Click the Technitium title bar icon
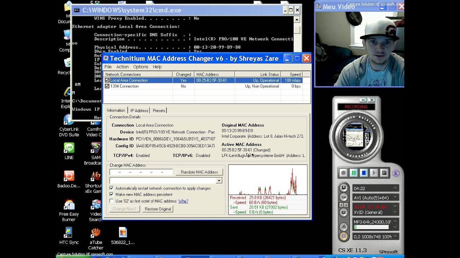Viewport: 460px width, 258px height. [x=106, y=58]
